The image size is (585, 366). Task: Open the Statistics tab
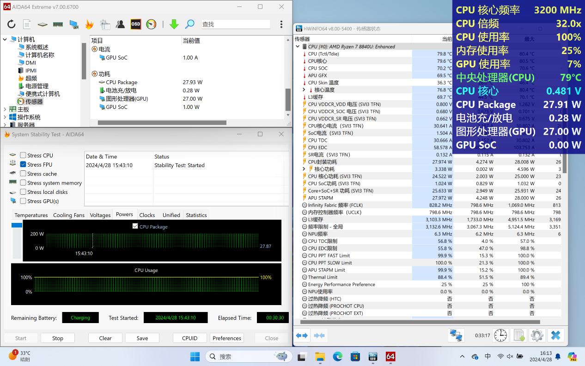click(x=196, y=215)
